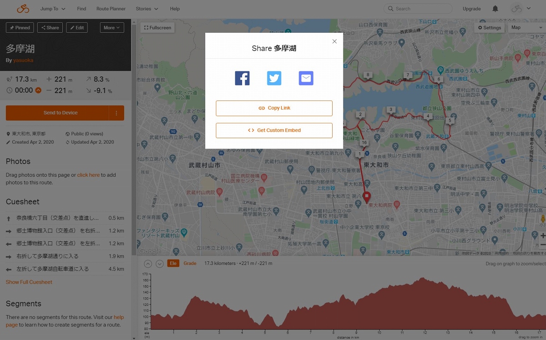The width and height of the screenshot is (546, 340).
Task: Open the Ride with GPS home logo
Action: pyautogui.click(x=23, y=9)
